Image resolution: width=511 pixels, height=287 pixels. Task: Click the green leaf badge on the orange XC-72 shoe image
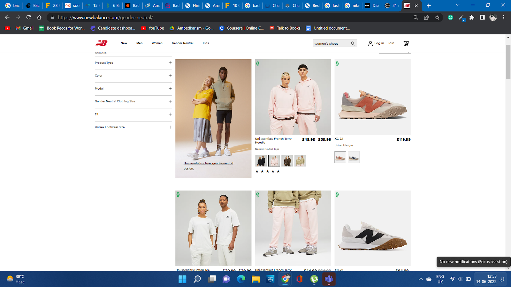[x=337, y=63]
